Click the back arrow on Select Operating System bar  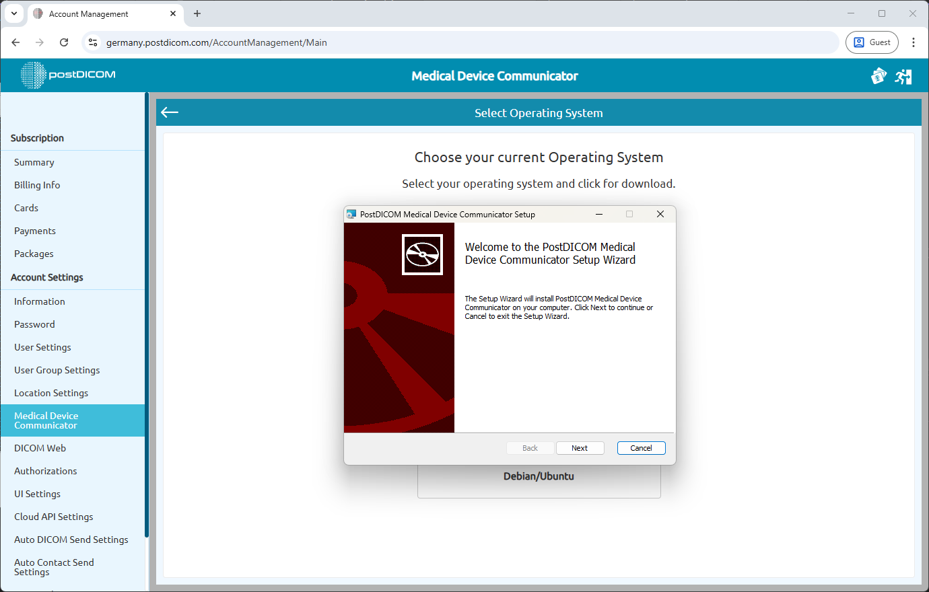169,112
